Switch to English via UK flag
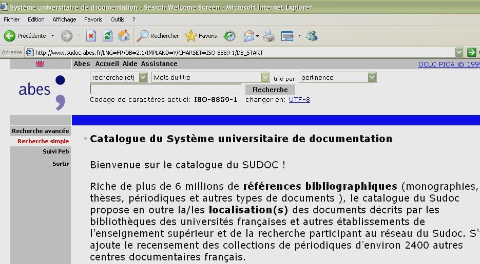This screenshot has width=480, height=264. click(x=40, y=64)
